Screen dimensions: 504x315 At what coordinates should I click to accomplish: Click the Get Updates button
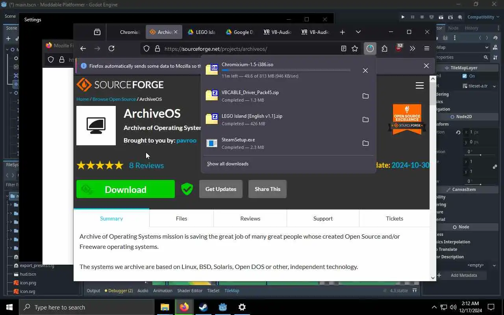pyautogui.click(x=221, y=189)
